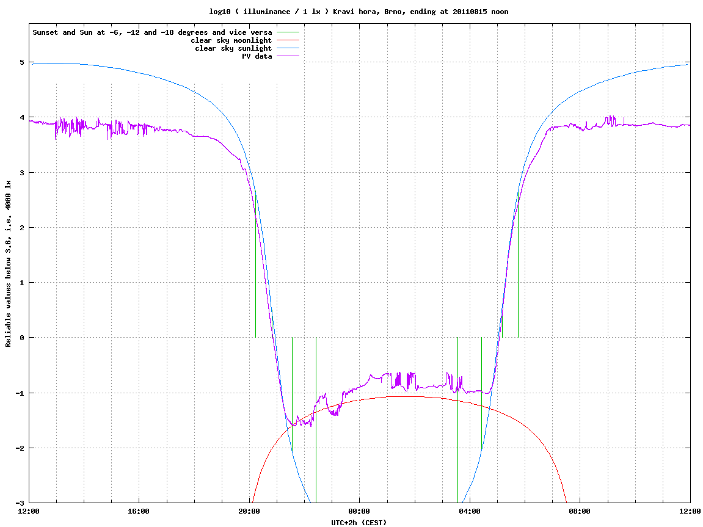The height and width of the screenshot is (527, 703).
Task: Click the y-axis tick label 1
Action: (22, 283)
